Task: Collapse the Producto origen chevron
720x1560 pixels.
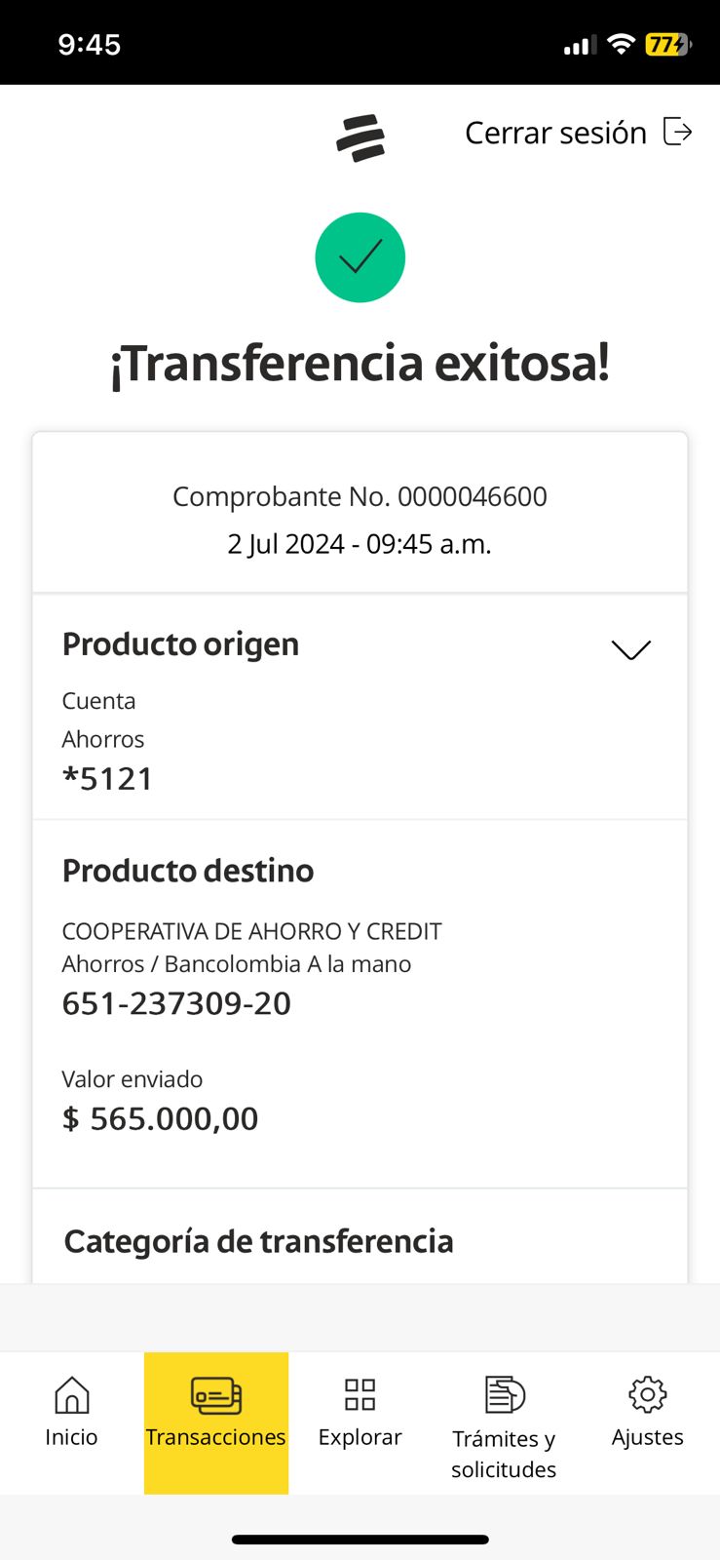Action: 630,649
